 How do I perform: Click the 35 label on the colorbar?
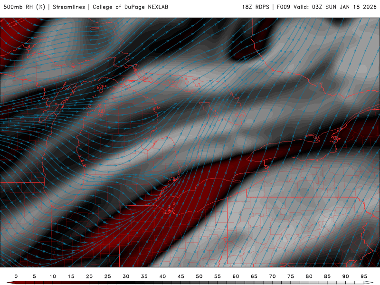(144, 276)
